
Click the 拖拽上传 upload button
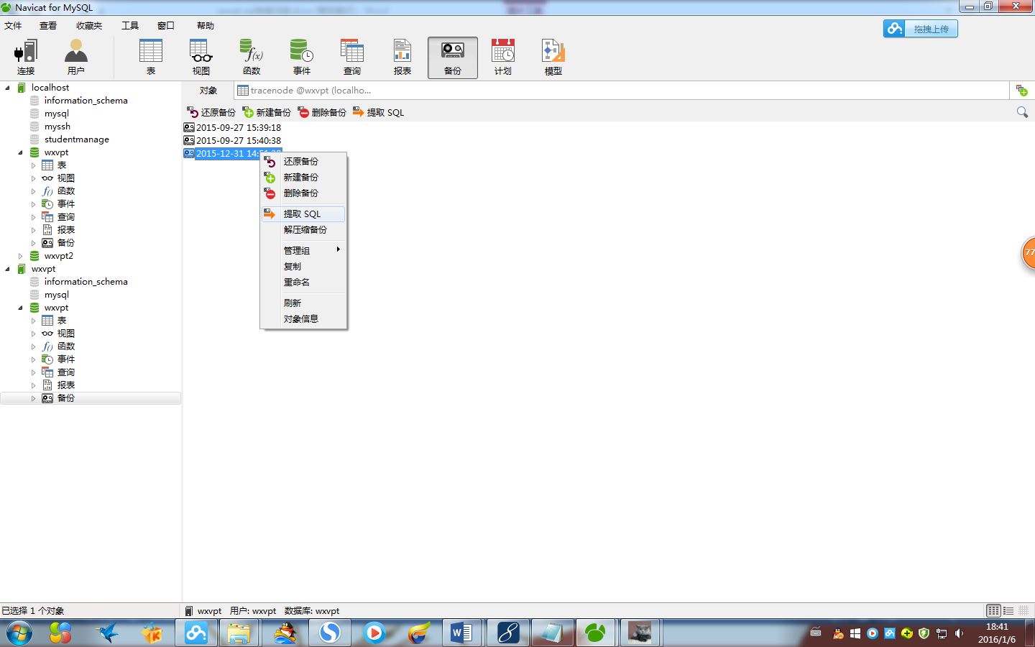921,29
